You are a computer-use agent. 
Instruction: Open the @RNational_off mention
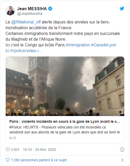(x=26, y=22)
